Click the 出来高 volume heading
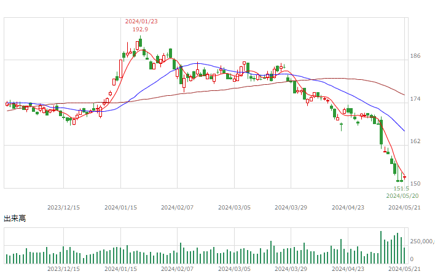 pos(15,219)
